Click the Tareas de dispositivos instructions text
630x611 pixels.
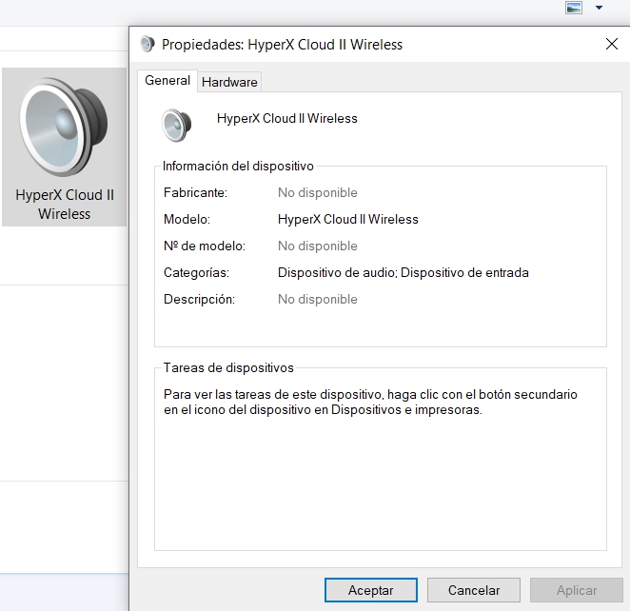click(370, 402)
